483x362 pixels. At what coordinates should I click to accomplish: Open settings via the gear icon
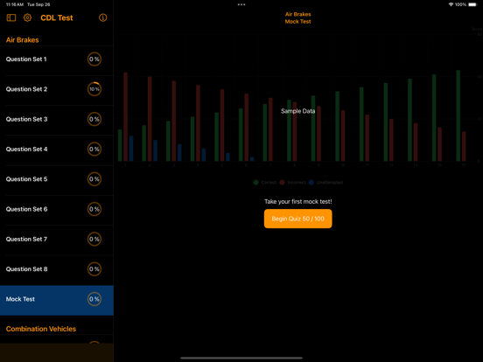tap(27, 17)
